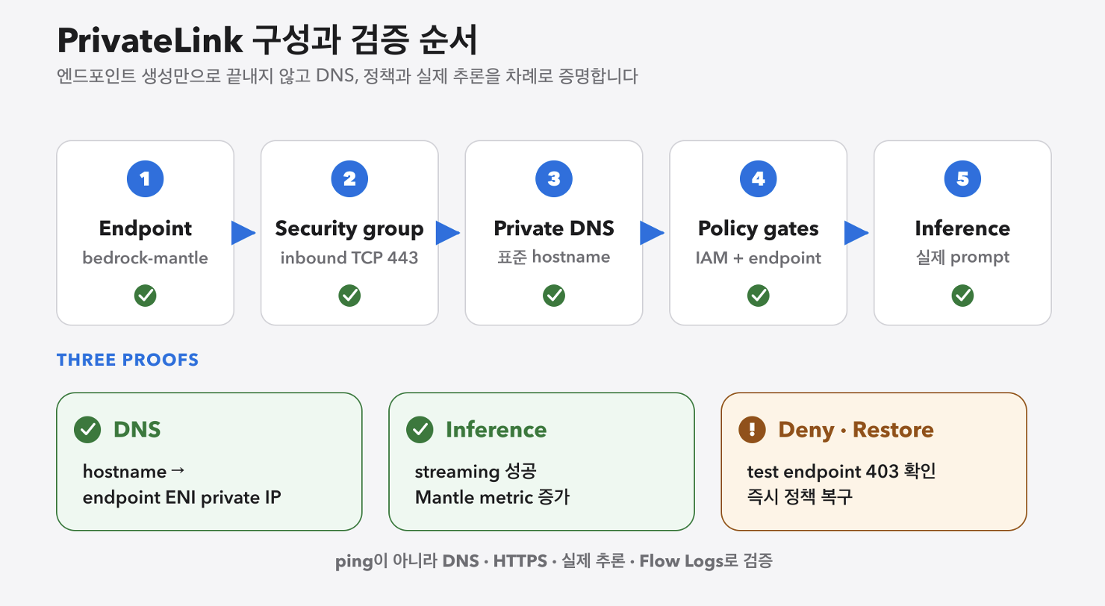Click the blue arrow between Policy gates and Inference
Screen dimensions: 1105x606
click(x=856, y=233)
